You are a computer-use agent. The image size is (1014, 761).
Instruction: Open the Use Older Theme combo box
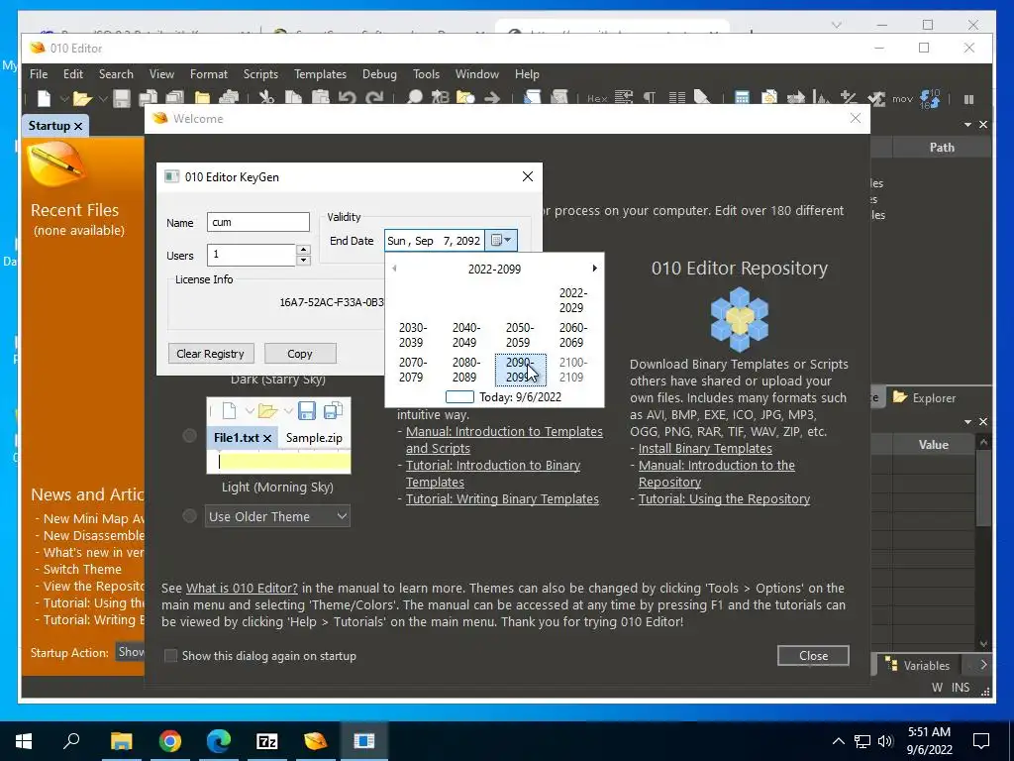(277, 516)
